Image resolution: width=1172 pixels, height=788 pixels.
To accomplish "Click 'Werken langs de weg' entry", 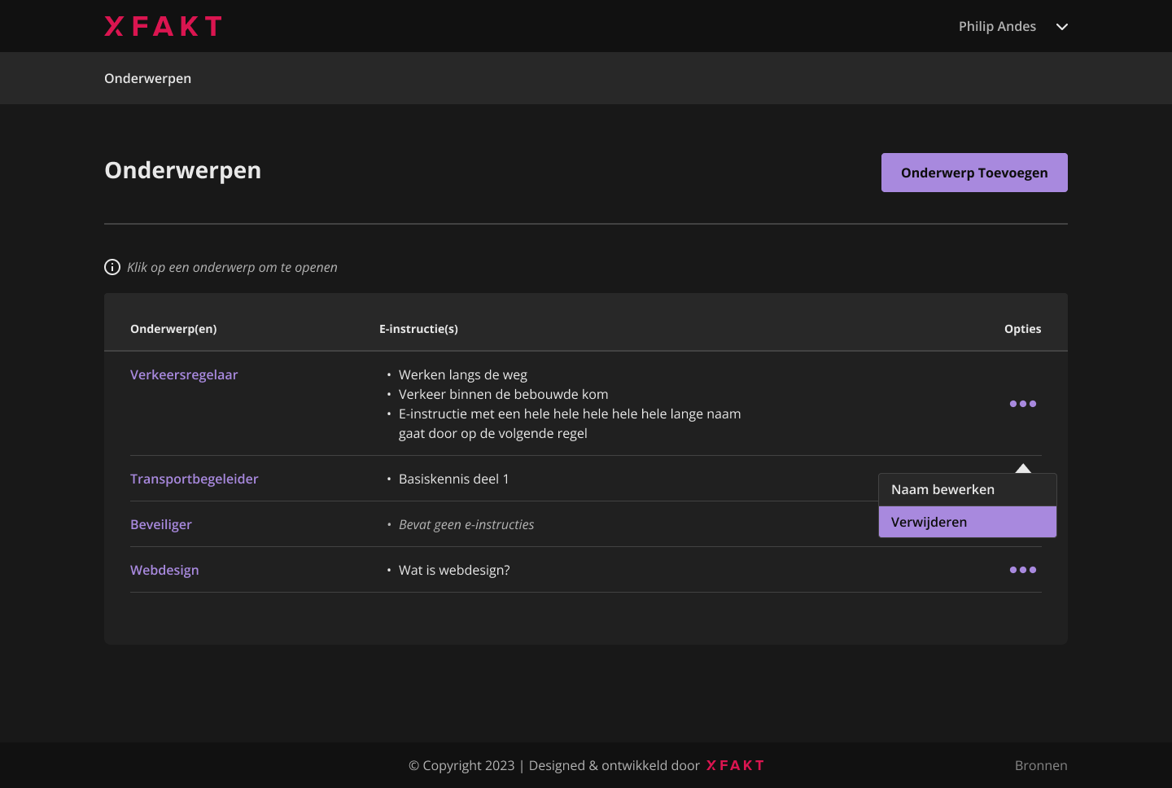I will [463, 374].
